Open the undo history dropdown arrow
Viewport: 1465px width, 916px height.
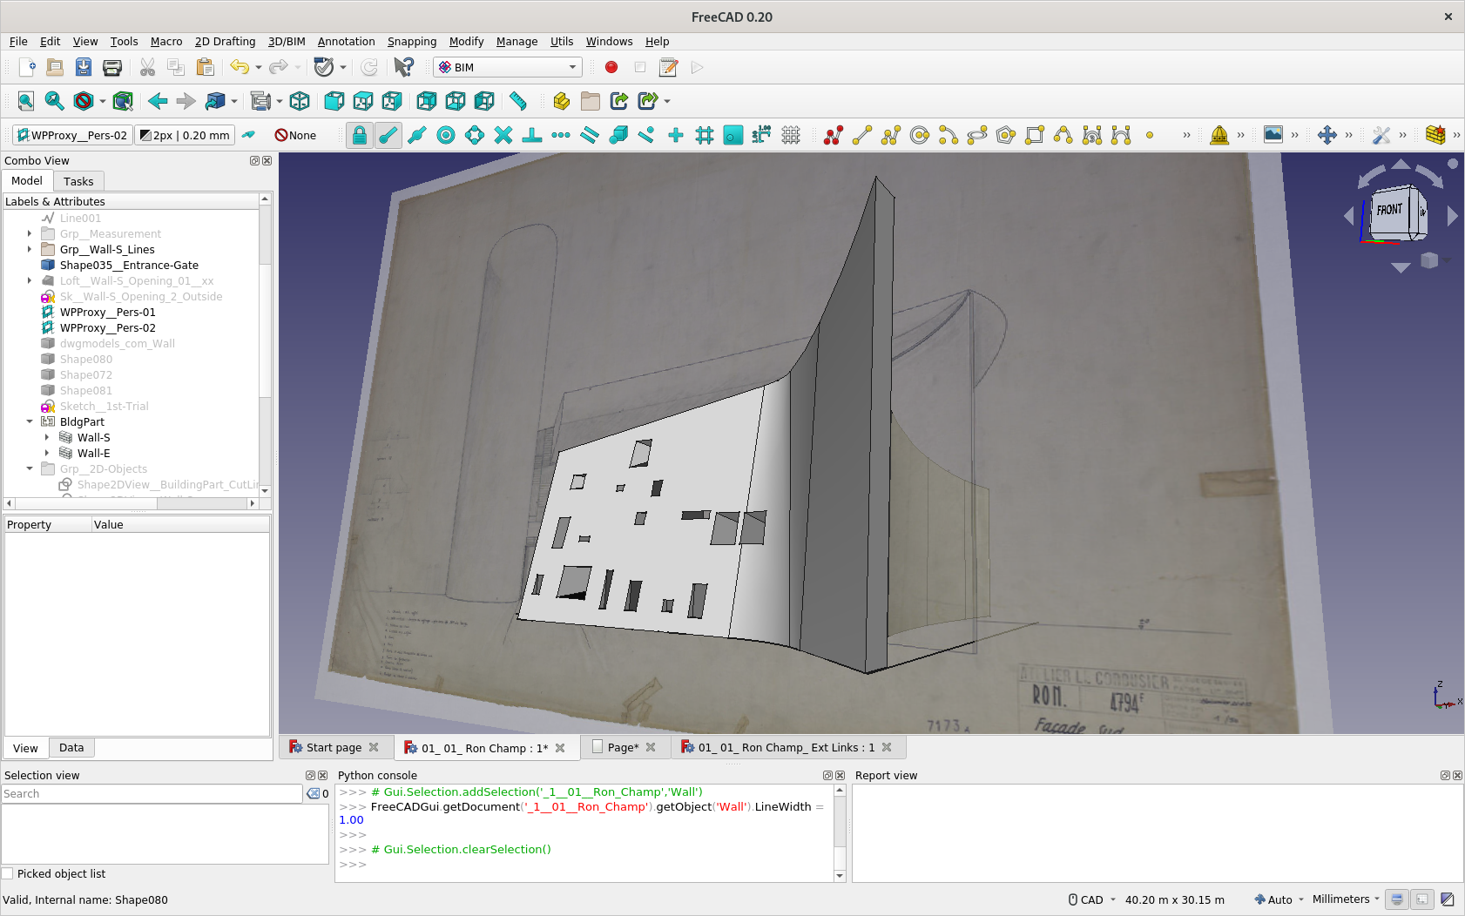coord(259,67)
